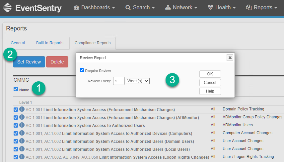Screen dimensions: 284x162
Task: Open info icon for Authorized Users (Local Users) row
Action: [22, 149]
